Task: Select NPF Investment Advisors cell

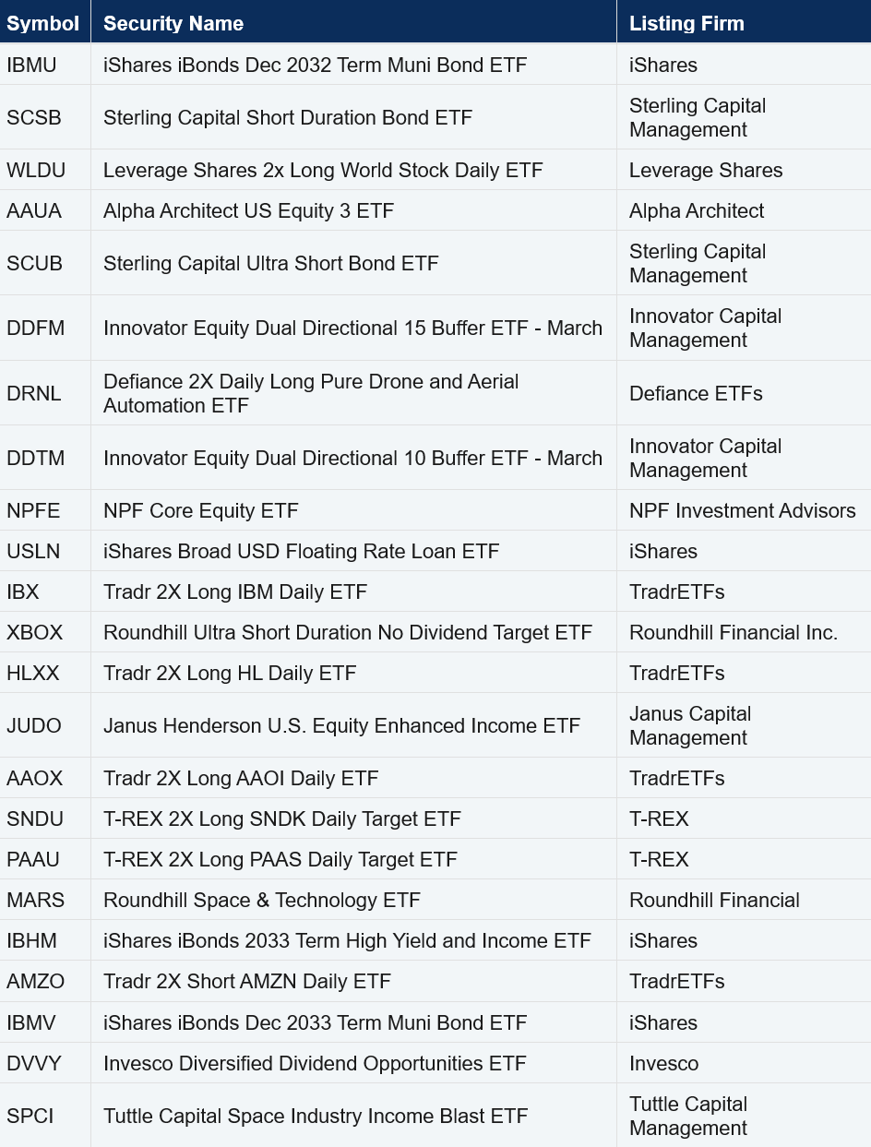Action: (742, 511)
